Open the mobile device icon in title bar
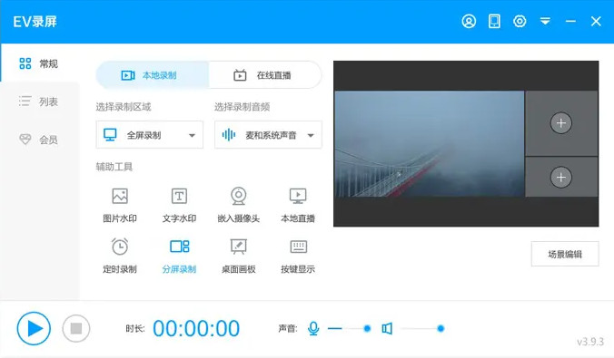This screenshot has height=358, width=614. tap(494, 21)
